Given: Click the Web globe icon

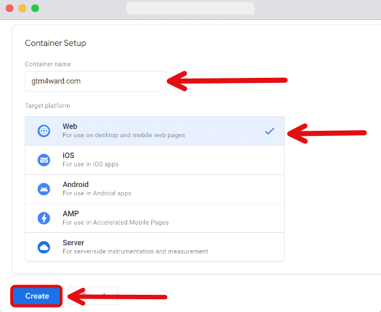Looking at the screenshot, I should click(44, 131).
